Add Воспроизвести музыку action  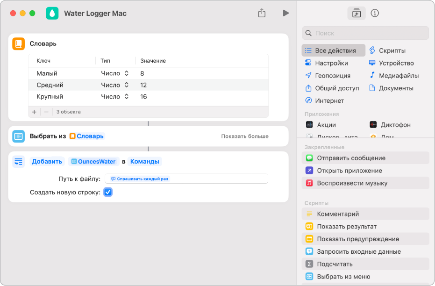(x=365, y=183)
